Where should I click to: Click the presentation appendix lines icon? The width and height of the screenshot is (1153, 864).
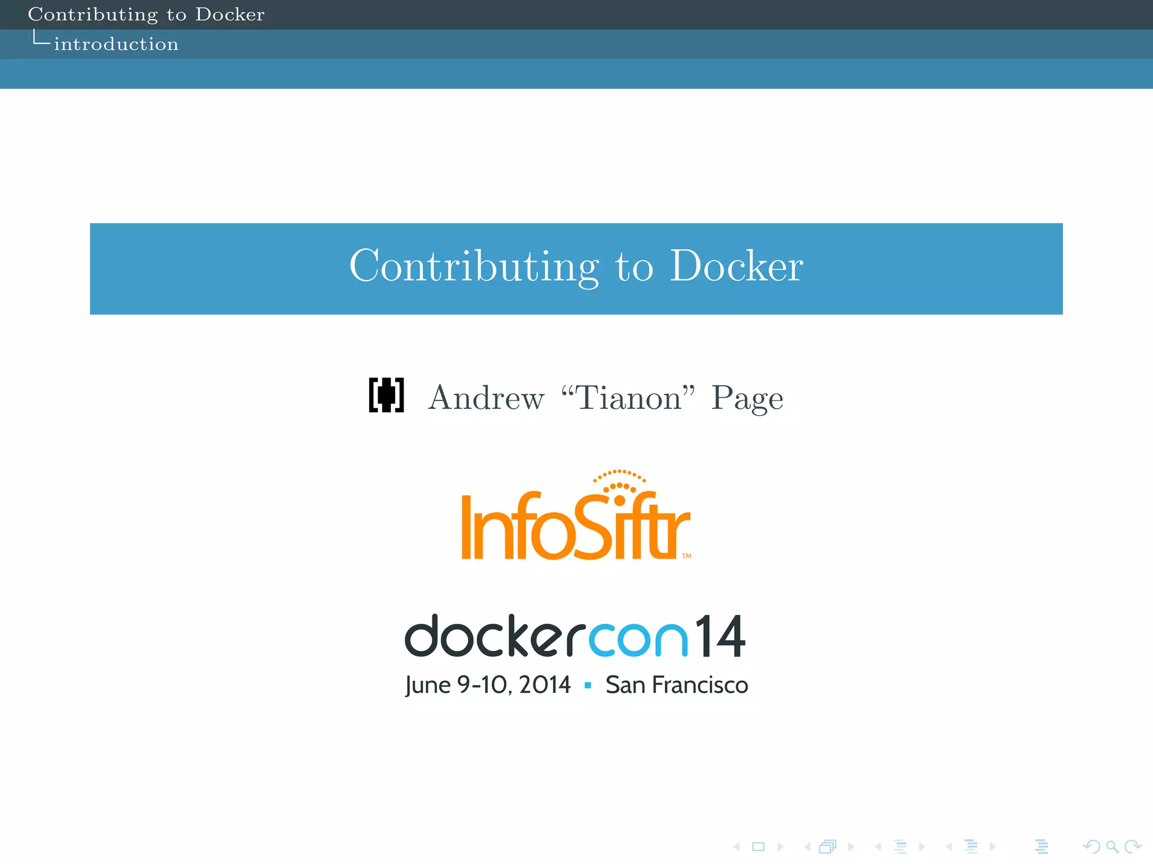click(1042, 847)
